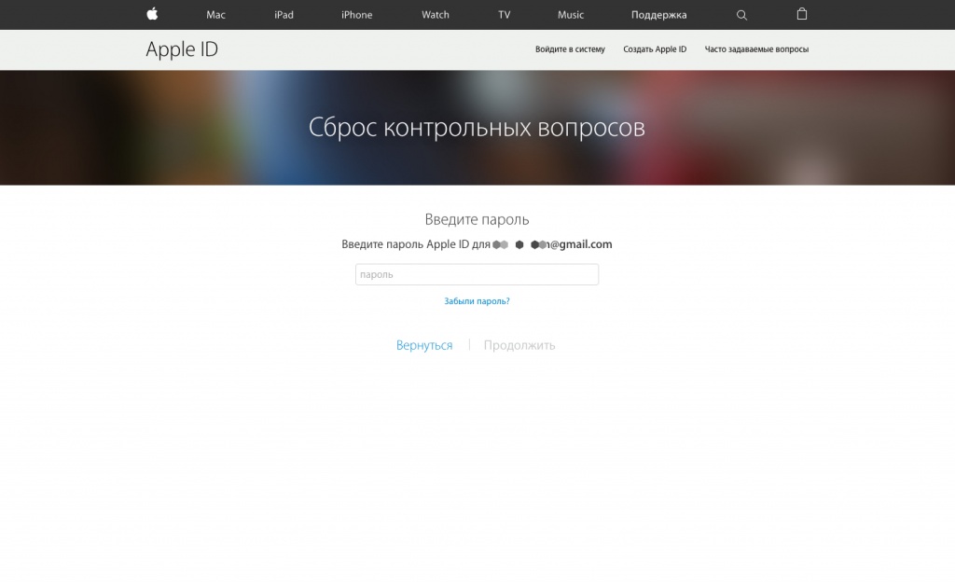Click the Вернуться button
Image resolution: width=955 pixels, height=582 pixels.
click(x=424, y=345)
